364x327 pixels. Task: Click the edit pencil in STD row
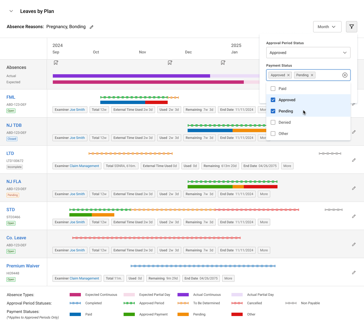pyautogui.click(x=354, y=216)
